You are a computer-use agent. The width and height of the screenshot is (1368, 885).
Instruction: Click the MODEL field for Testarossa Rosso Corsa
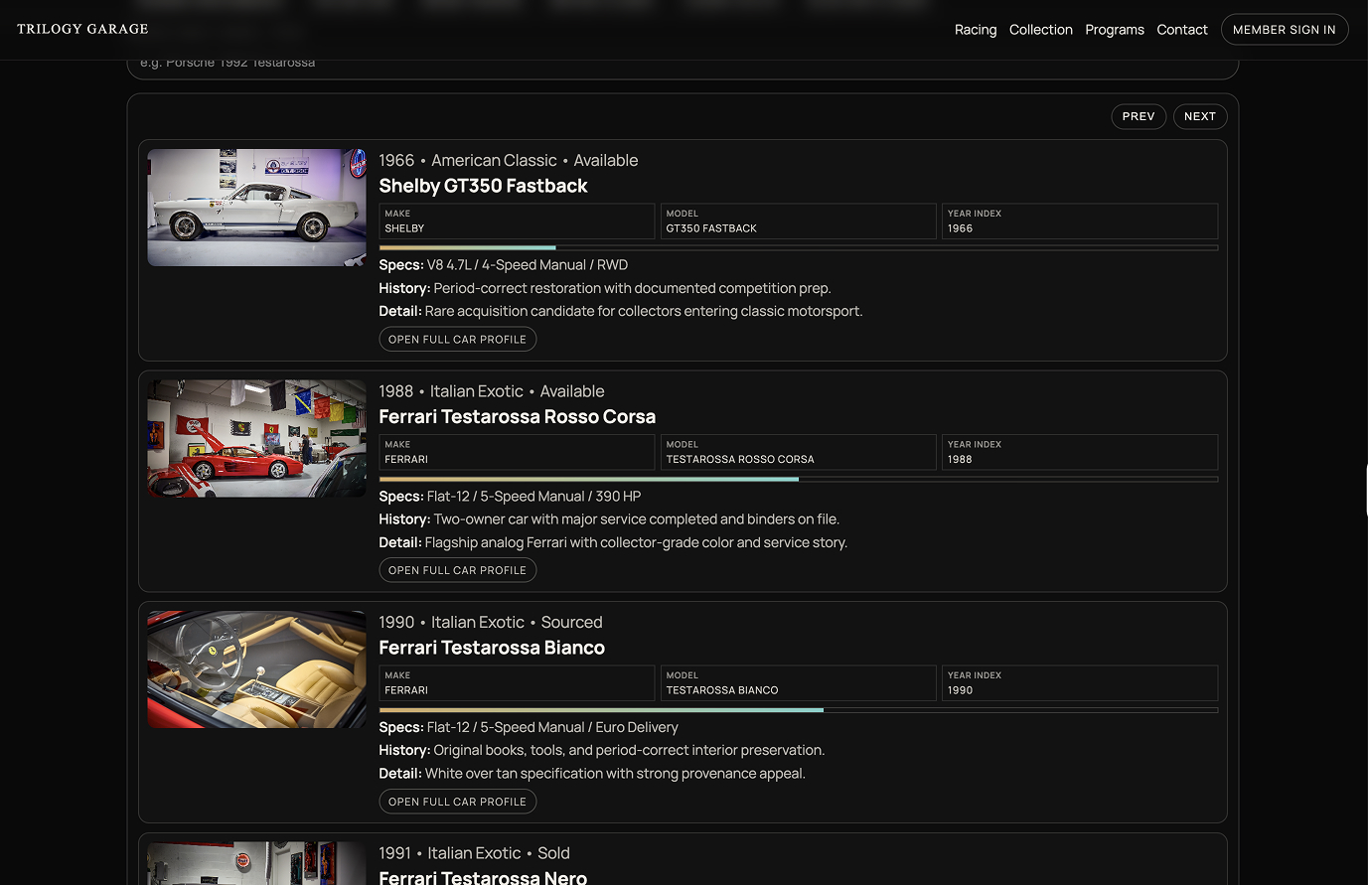click(x=798, y=452)
